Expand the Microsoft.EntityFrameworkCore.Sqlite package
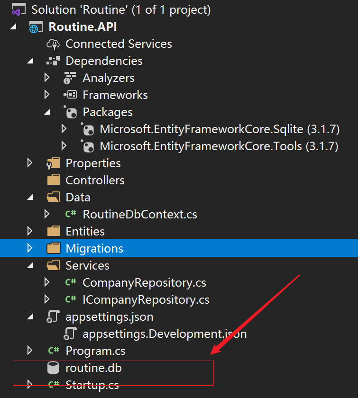Image resolution: width=358 pixels, height=398 pixels. click(x=64, y=129)
